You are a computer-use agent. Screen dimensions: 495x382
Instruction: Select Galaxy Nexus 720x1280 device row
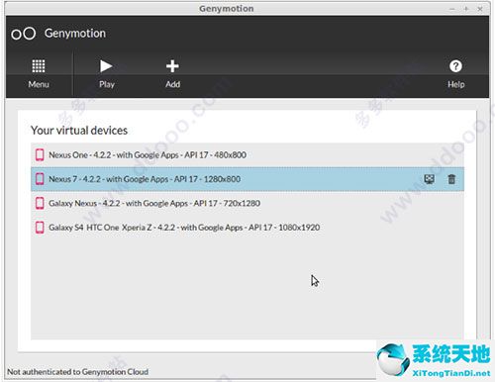pyautogui.click(x=247, y=203)
